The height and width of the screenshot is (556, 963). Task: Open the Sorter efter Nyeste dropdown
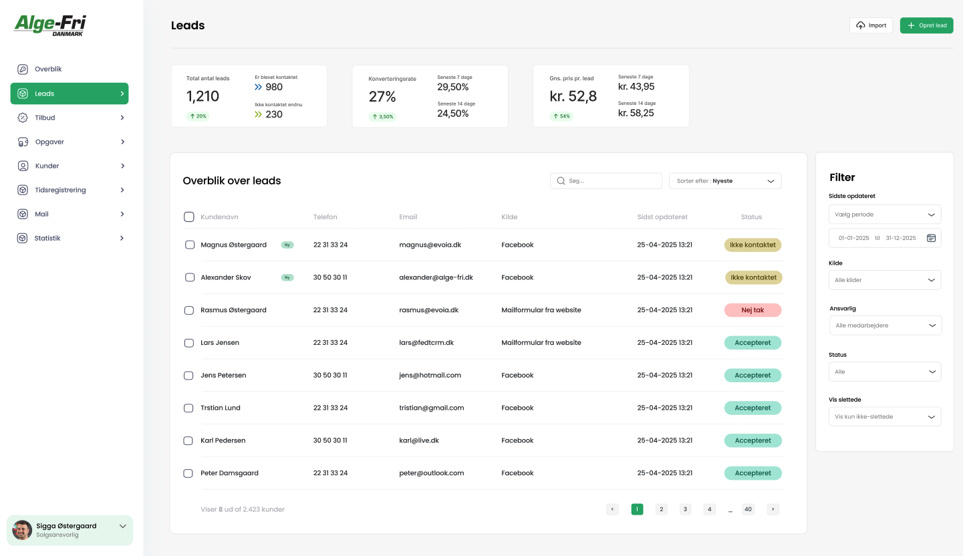pos(724,181)
